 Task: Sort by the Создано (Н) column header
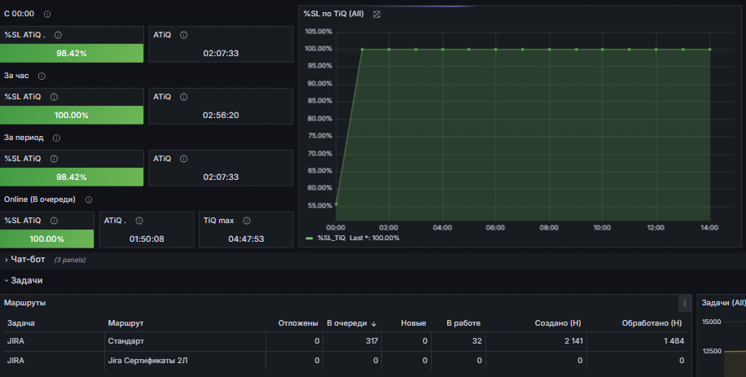558,323
